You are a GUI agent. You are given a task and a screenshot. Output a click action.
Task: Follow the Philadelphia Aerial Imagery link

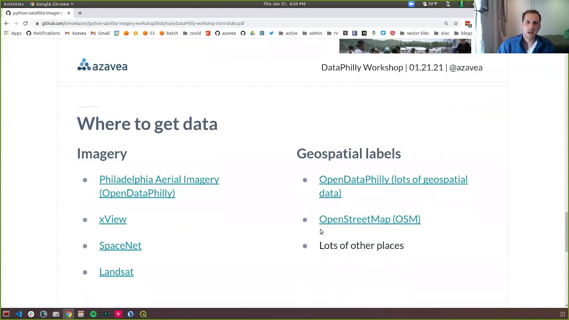(x=159, y=186)
